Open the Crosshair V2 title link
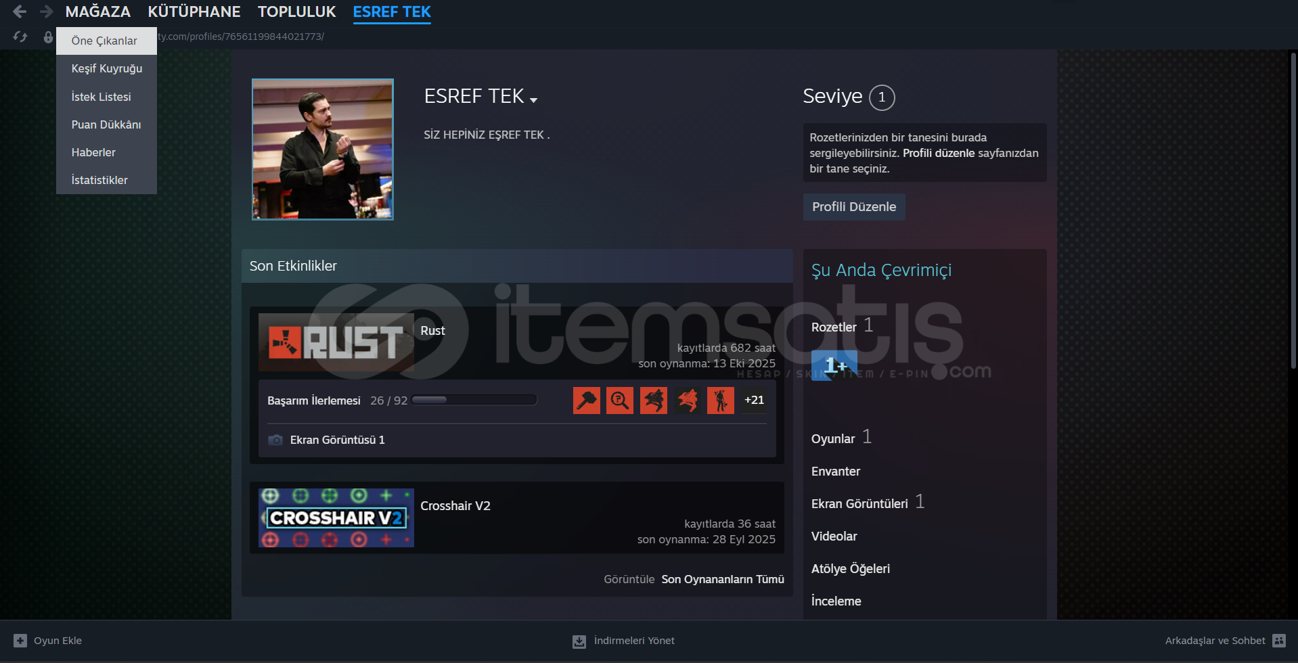Viewport: 1298px width, 663px height. click(x=455, y=506)
